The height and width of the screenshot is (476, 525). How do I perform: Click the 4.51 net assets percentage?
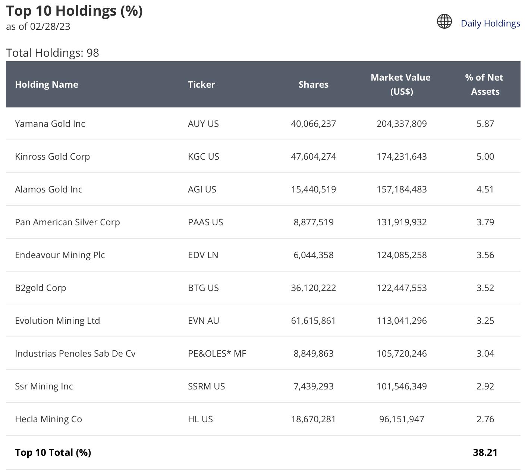coord(485,189)
